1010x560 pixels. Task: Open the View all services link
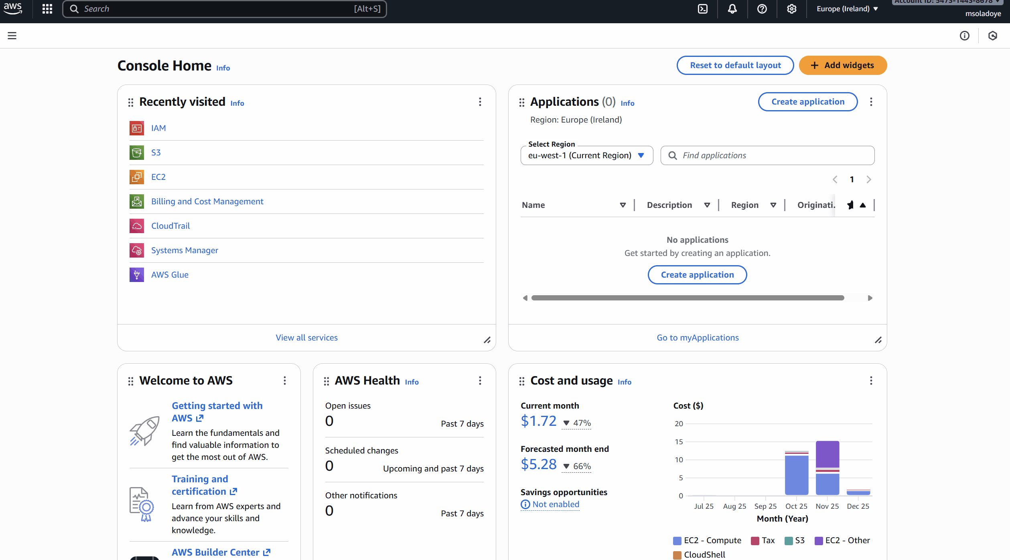click(x=306, y=337)
